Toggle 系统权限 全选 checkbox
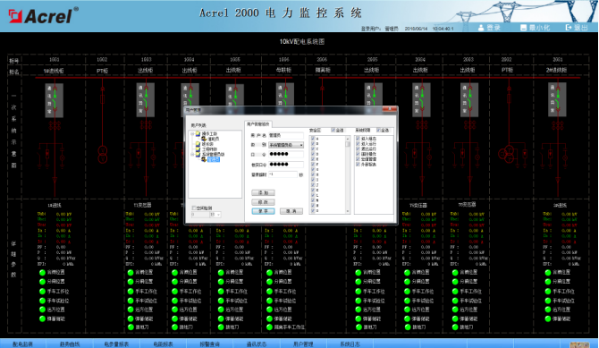 (x=378, y=130)
